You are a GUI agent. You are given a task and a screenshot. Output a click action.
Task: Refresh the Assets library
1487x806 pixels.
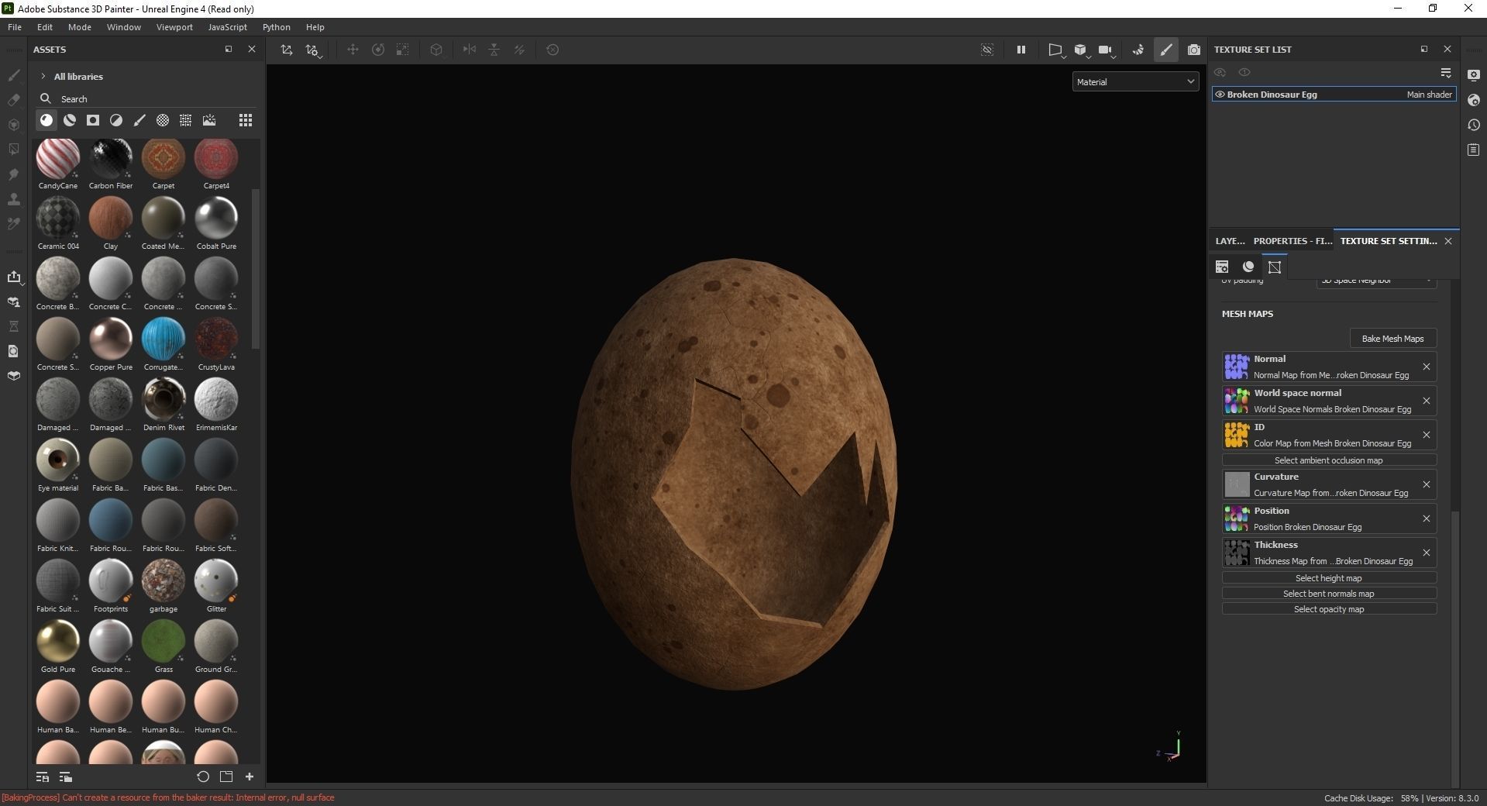coord(203,777)
